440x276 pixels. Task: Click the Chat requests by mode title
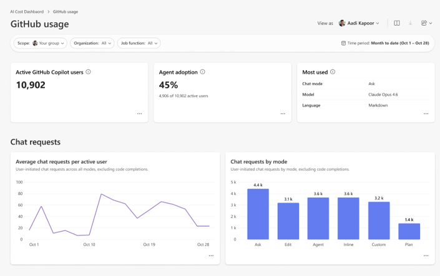[x=259, y=162]
